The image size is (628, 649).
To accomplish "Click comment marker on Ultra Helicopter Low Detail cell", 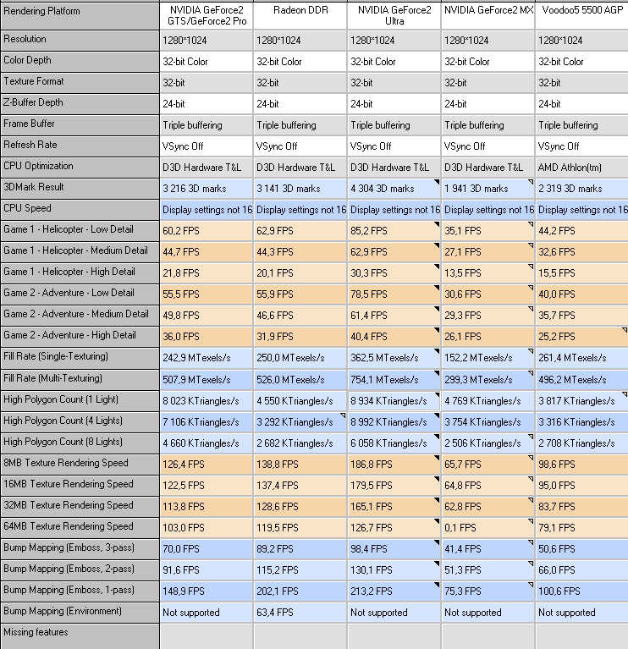I will (437, 224).
